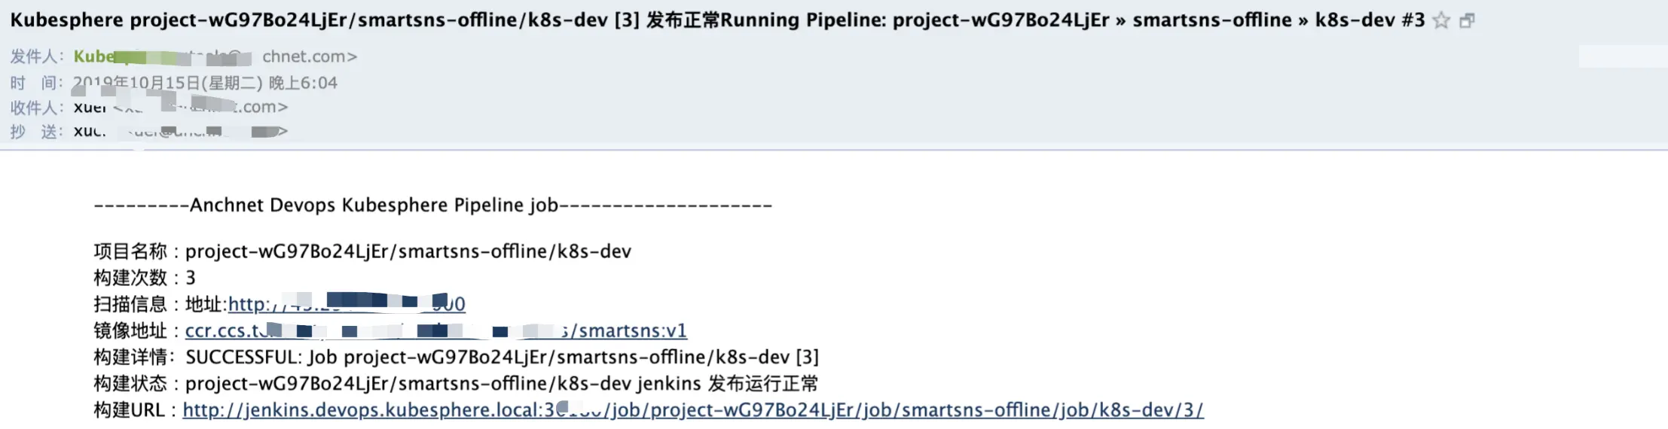Click the cc recipient in 抄送 row
Screen dimensions: 1668x429
pos(89,131)
